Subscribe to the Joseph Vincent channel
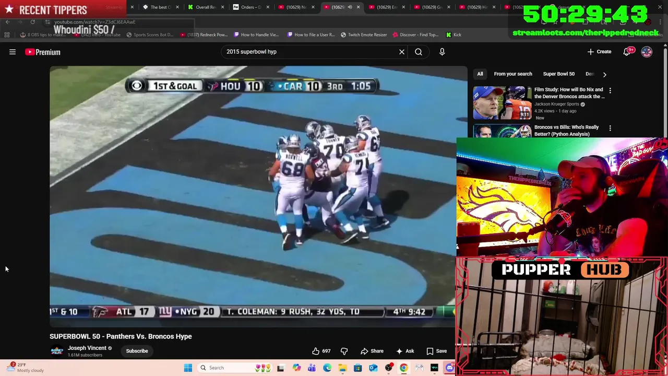The image size is (668, 376). click(x=137, y=351)
